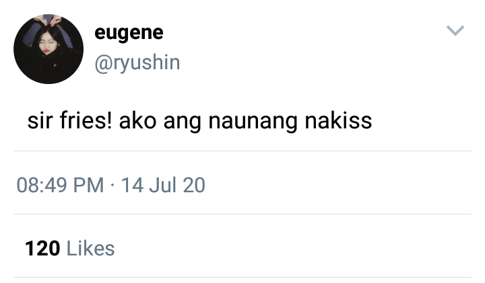This screenshot has width=485, height=283.
Task: Open the Likes label list
Action: tap(90, 249)
